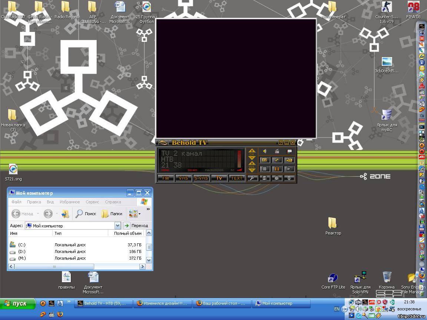Sort by the Имя column header
427x320 pixels.
click(30, 233)
